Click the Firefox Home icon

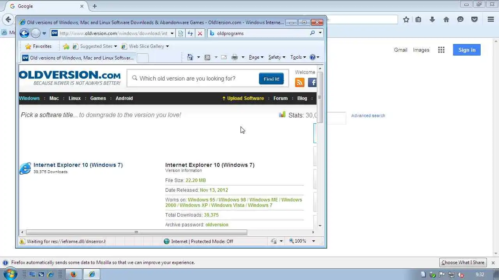click(x=446, y=19)
